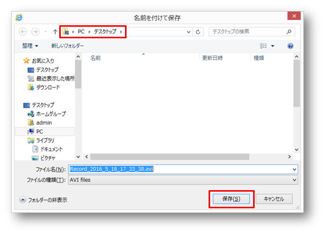Click the change view icon
This screenshot has height=234, width=325.
[263, 46]
